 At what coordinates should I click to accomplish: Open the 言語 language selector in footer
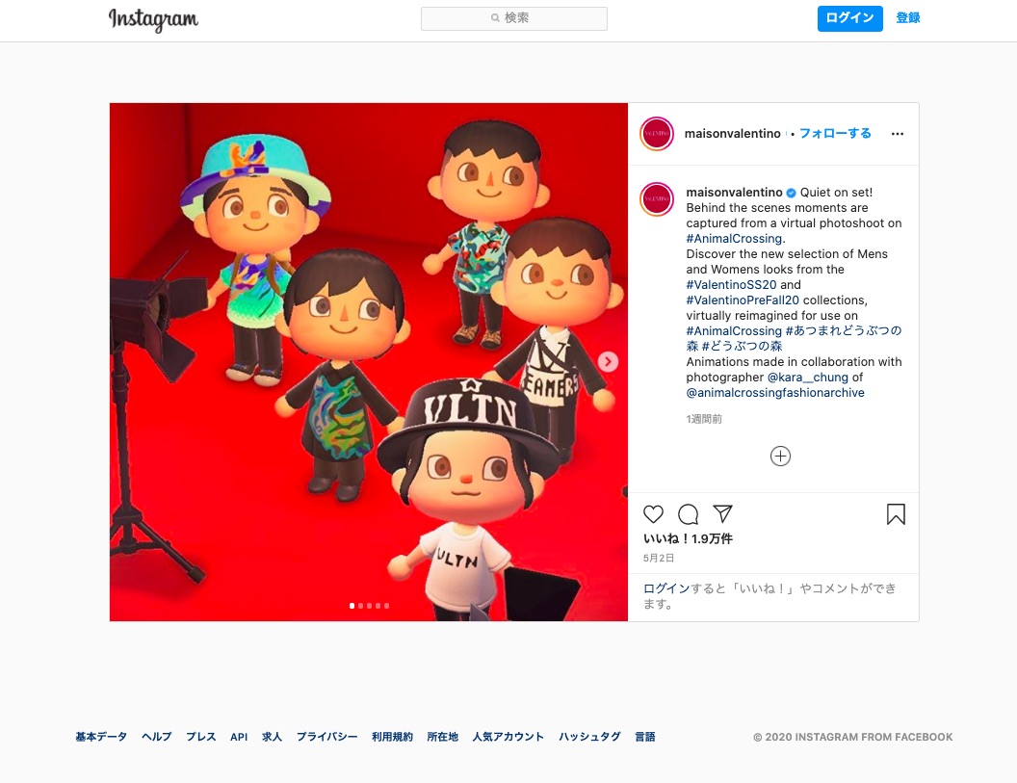click(x=644, y=737)
